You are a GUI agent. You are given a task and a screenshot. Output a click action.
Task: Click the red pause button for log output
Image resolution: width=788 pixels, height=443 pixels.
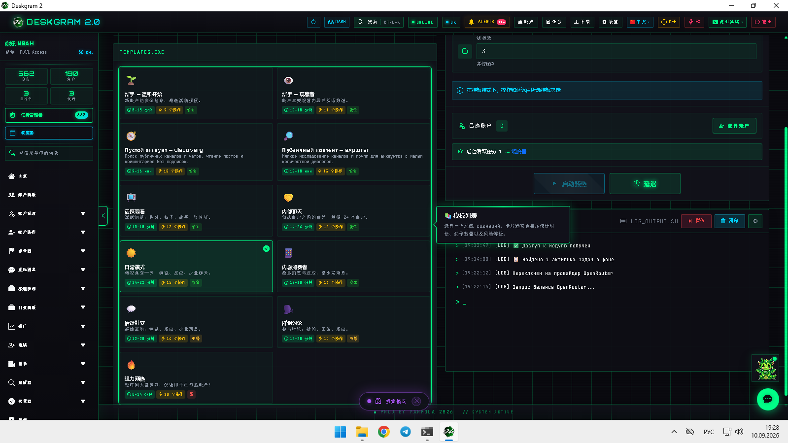tap(696, 221)
